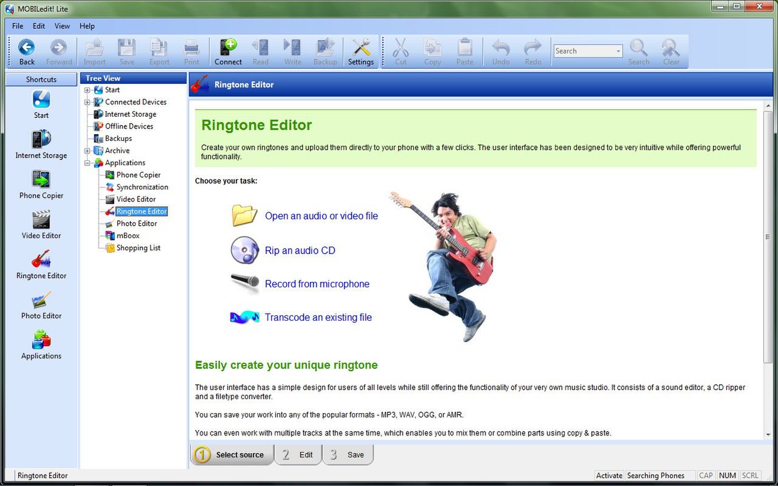Click the Import toolbar icon
The image size is (778, 486).
point(94,52)
